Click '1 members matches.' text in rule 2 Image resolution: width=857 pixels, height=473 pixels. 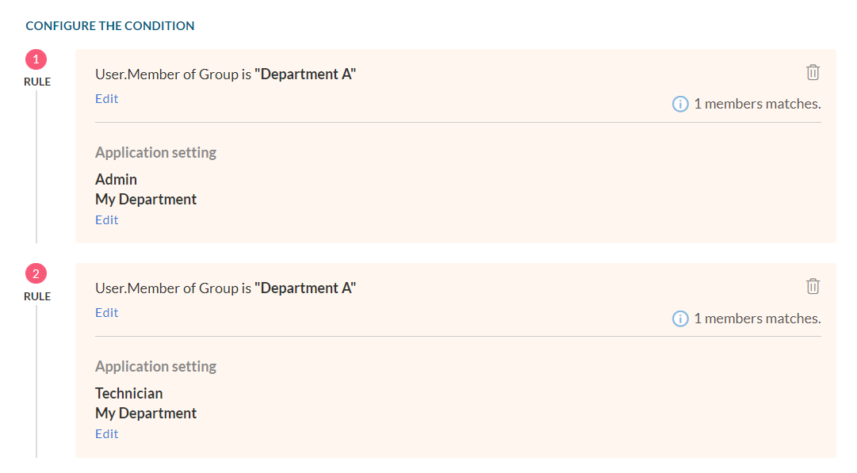758,319
